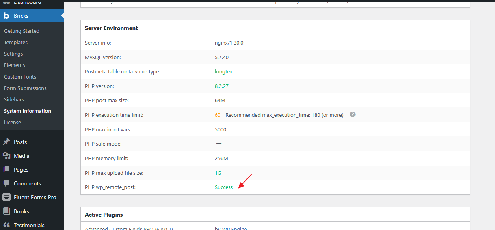Open the Sidebars submenu item
Image resolution: width=495 pixels, height=230 pixels.
click(14, 99)
